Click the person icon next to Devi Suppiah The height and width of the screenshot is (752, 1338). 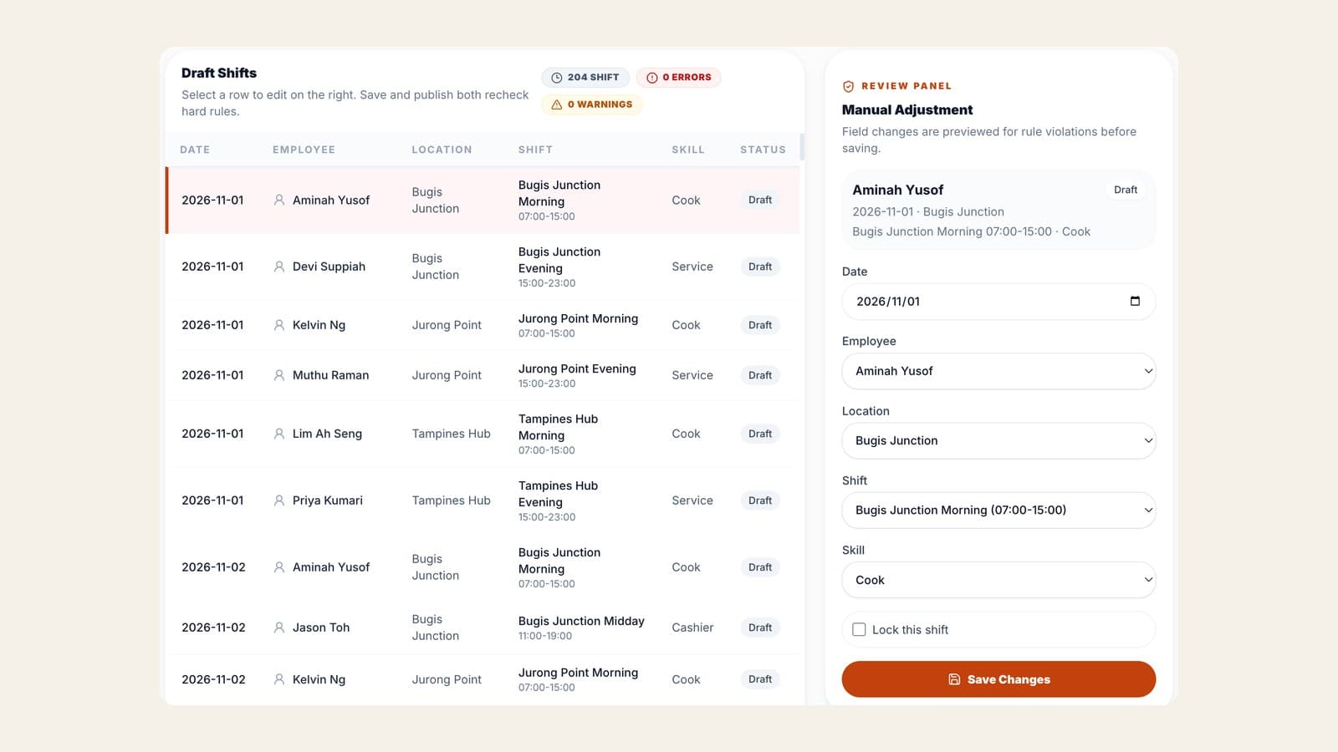pyautogui.click(x=279, y=267)
